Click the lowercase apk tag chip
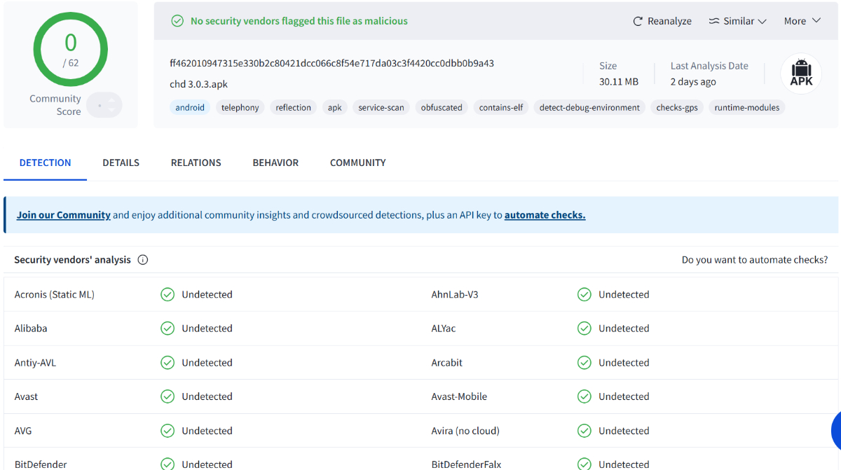Viewport: 841px width, 470px height. click(x=335, y=107)
